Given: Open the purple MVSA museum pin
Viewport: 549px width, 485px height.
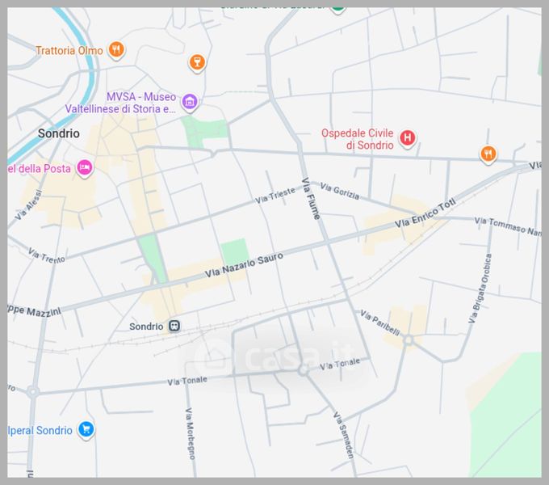Looking at the screenshot, I should pyautogui.click(x=190, y=102).
